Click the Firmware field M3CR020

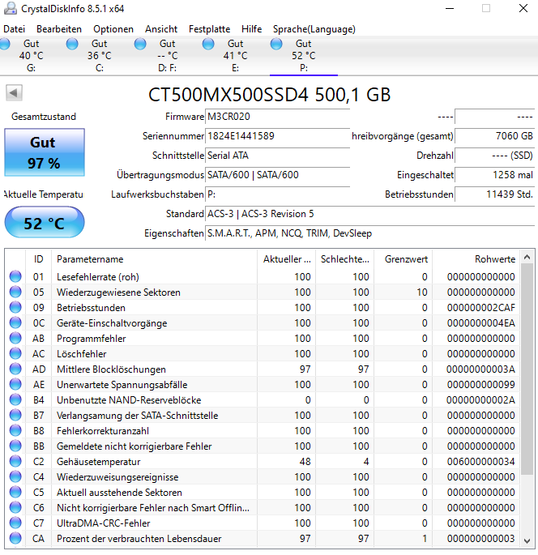277,117
